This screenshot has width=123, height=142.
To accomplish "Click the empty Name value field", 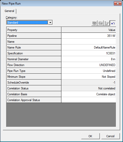I will click(x=89, y=42).
